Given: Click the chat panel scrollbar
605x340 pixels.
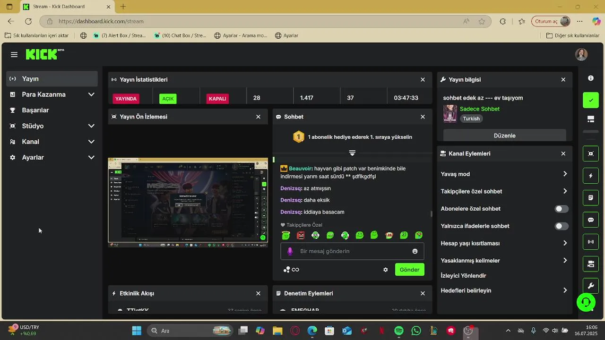Looking at the screenshot, I should (x=431, y=214).
